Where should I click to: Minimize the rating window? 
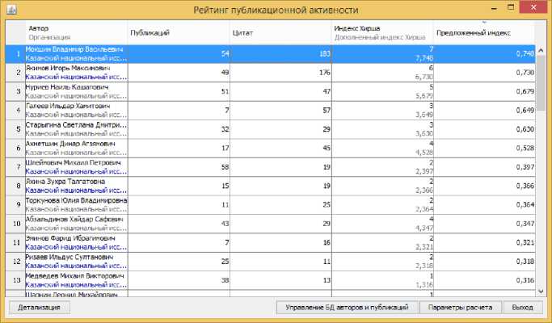(x=494, y=8)
